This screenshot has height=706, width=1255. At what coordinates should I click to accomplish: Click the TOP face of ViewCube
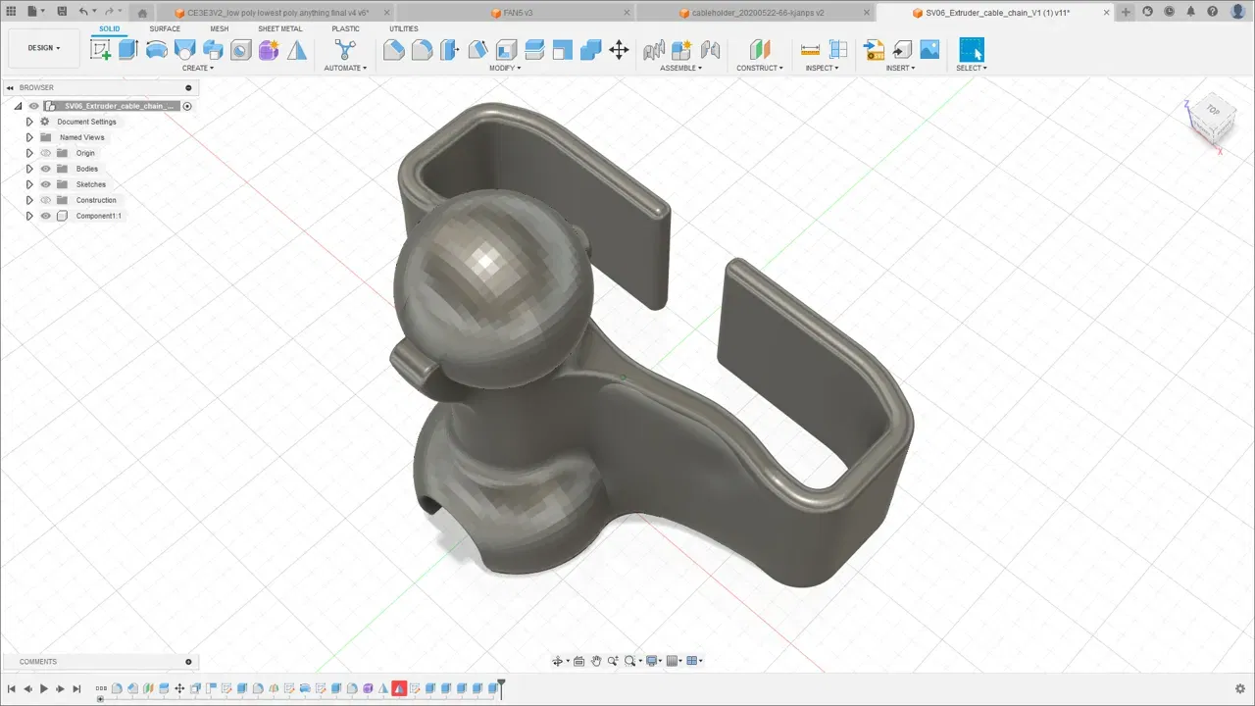1213,110
